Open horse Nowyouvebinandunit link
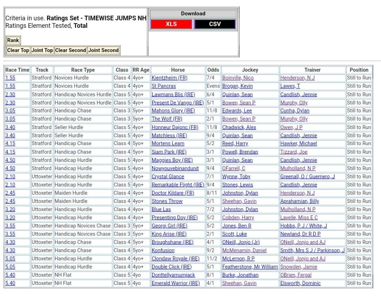This screenshot has width=381, height=296. [175, 168]
